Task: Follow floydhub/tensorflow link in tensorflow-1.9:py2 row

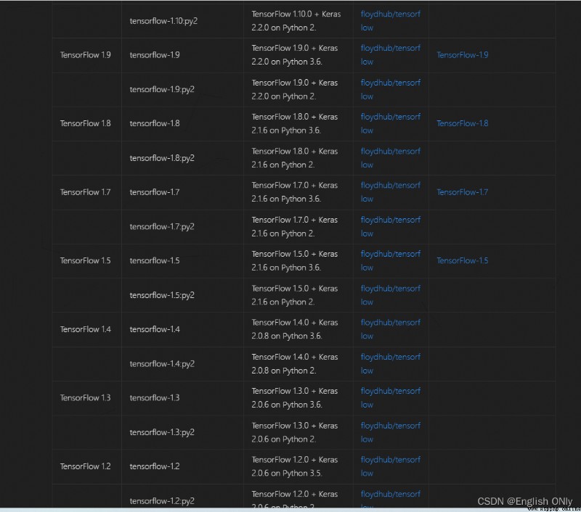Action: (x=391, y=89)
